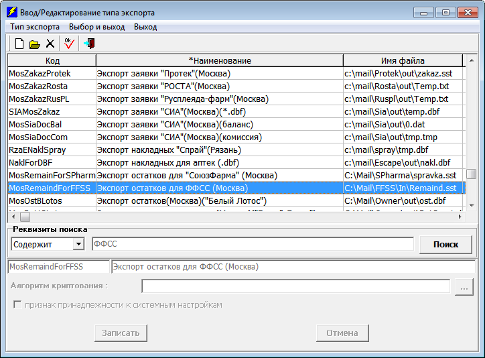
Task: Open the Выход menu
Action: pyautogui.click(x=145, y=27)
